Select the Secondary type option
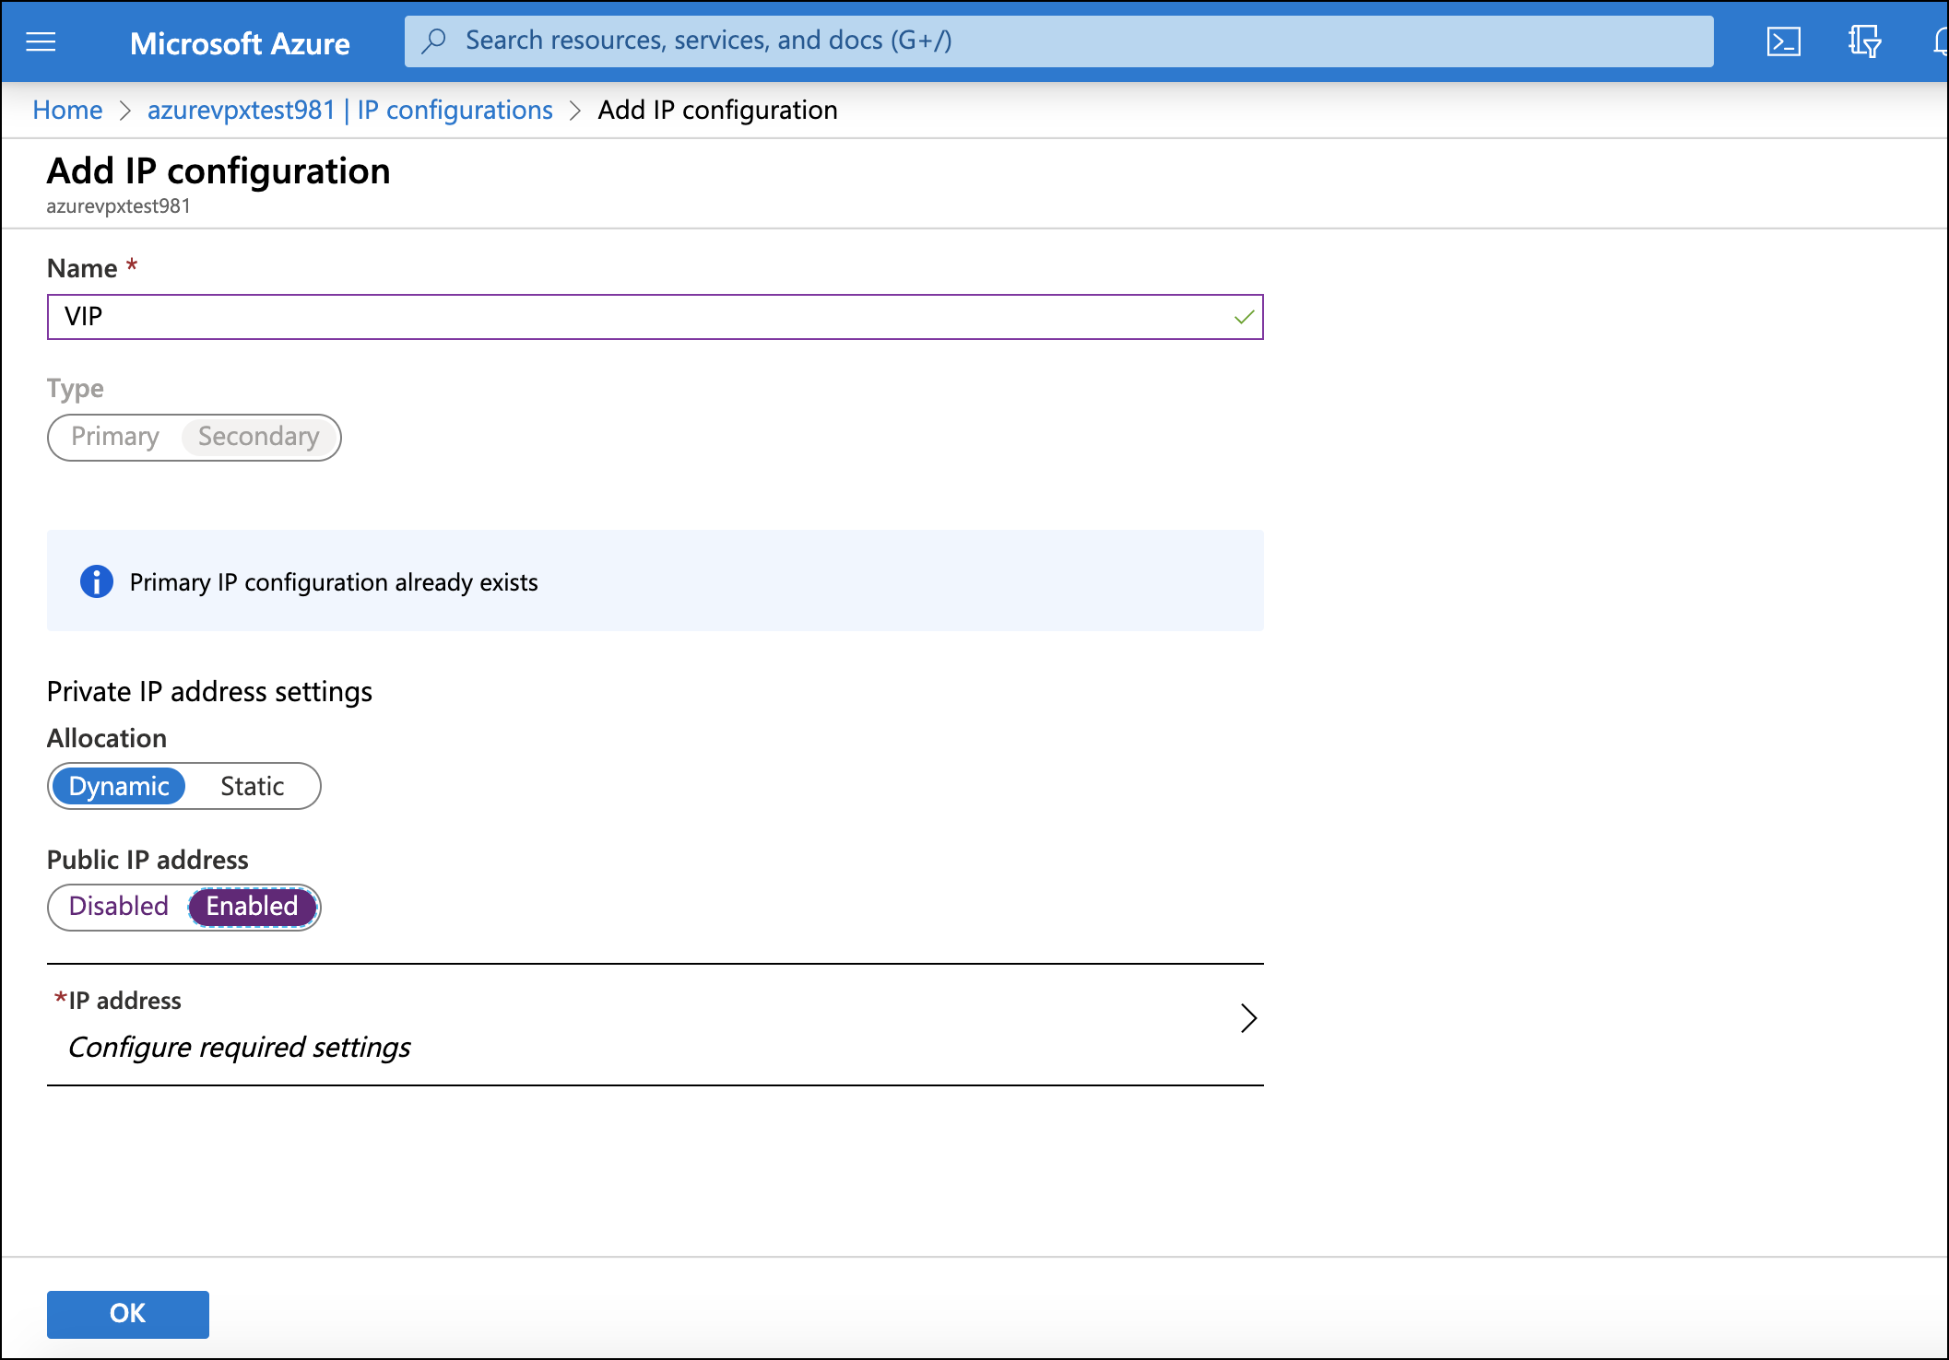 259,437
